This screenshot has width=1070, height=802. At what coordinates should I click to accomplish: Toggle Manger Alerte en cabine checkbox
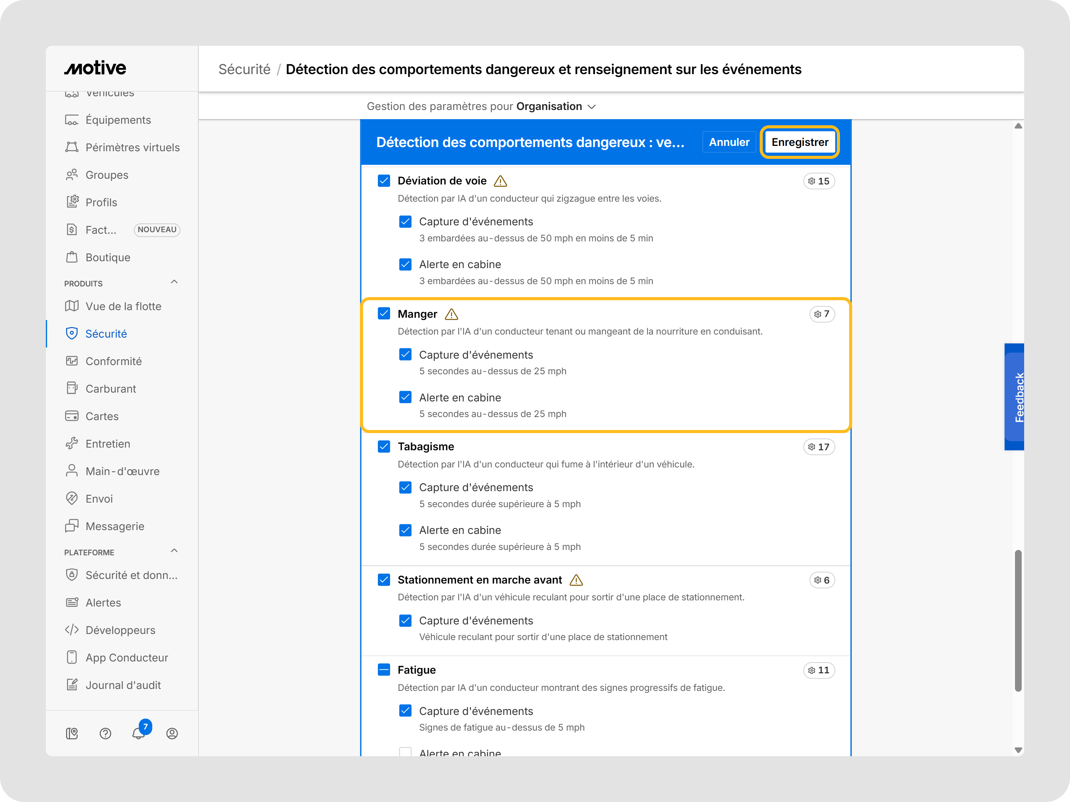click(x=405, y=398)
